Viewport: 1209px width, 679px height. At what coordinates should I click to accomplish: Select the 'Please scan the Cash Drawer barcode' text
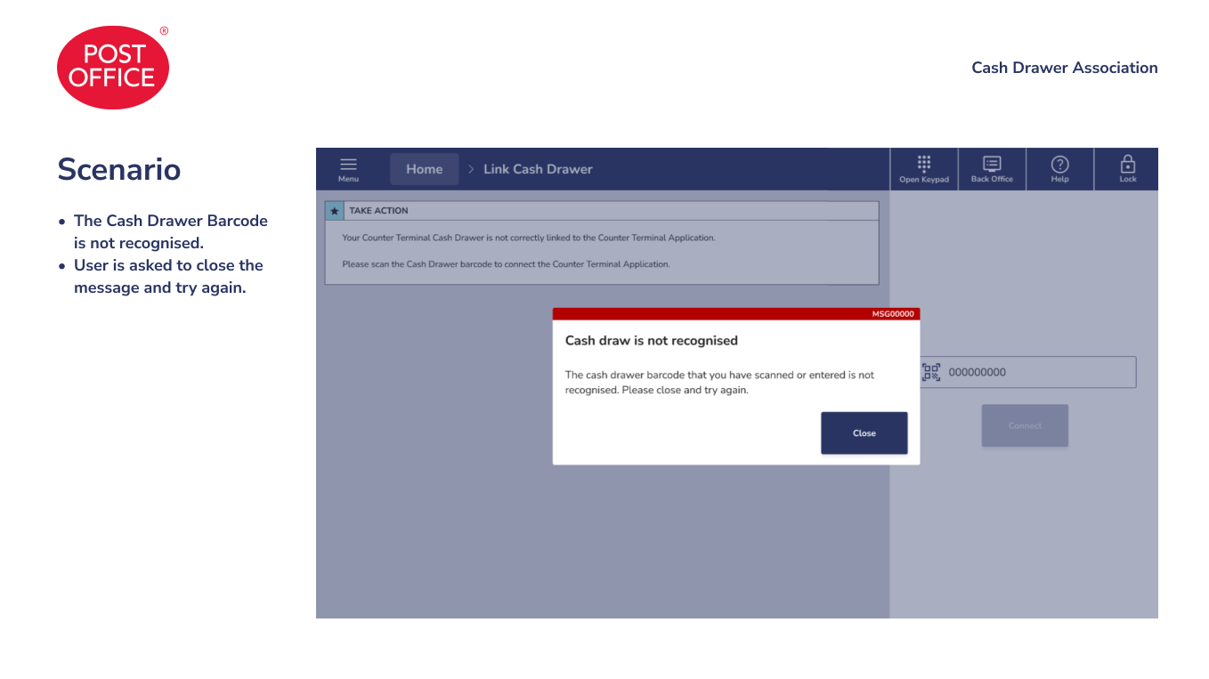coord(506,264)
